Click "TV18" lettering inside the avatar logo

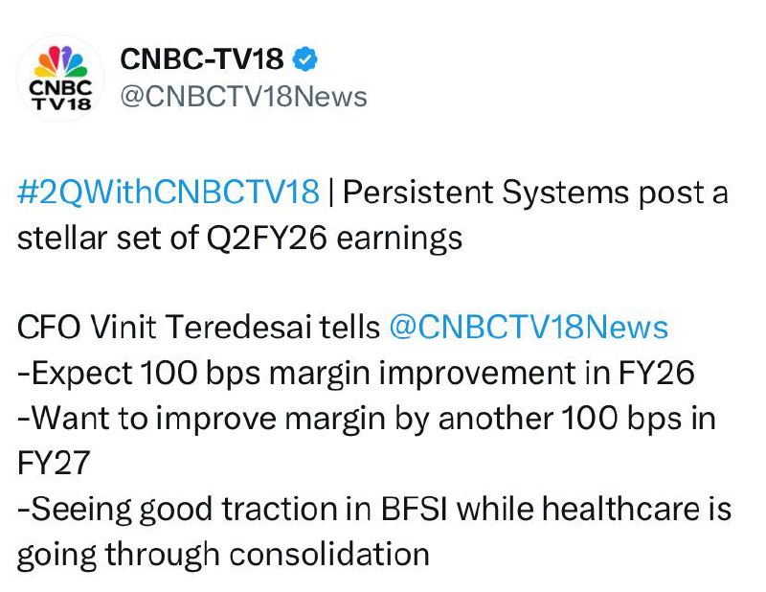[61, 104]
